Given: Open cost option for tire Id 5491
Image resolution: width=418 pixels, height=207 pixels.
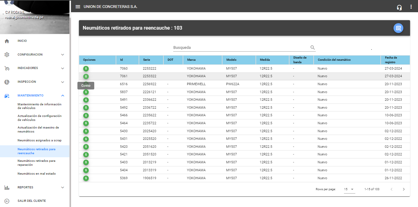Looking at the screenshot, I should (86, 100).
